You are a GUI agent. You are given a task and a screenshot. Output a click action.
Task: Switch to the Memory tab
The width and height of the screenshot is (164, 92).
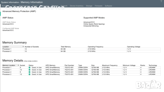(55, 6)
